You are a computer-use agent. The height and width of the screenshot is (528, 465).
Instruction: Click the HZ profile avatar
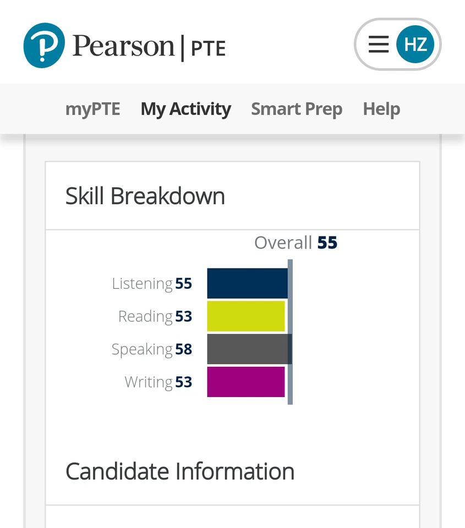pos(415,45)
